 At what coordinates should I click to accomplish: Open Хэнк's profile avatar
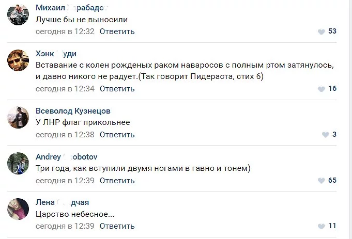18,61
